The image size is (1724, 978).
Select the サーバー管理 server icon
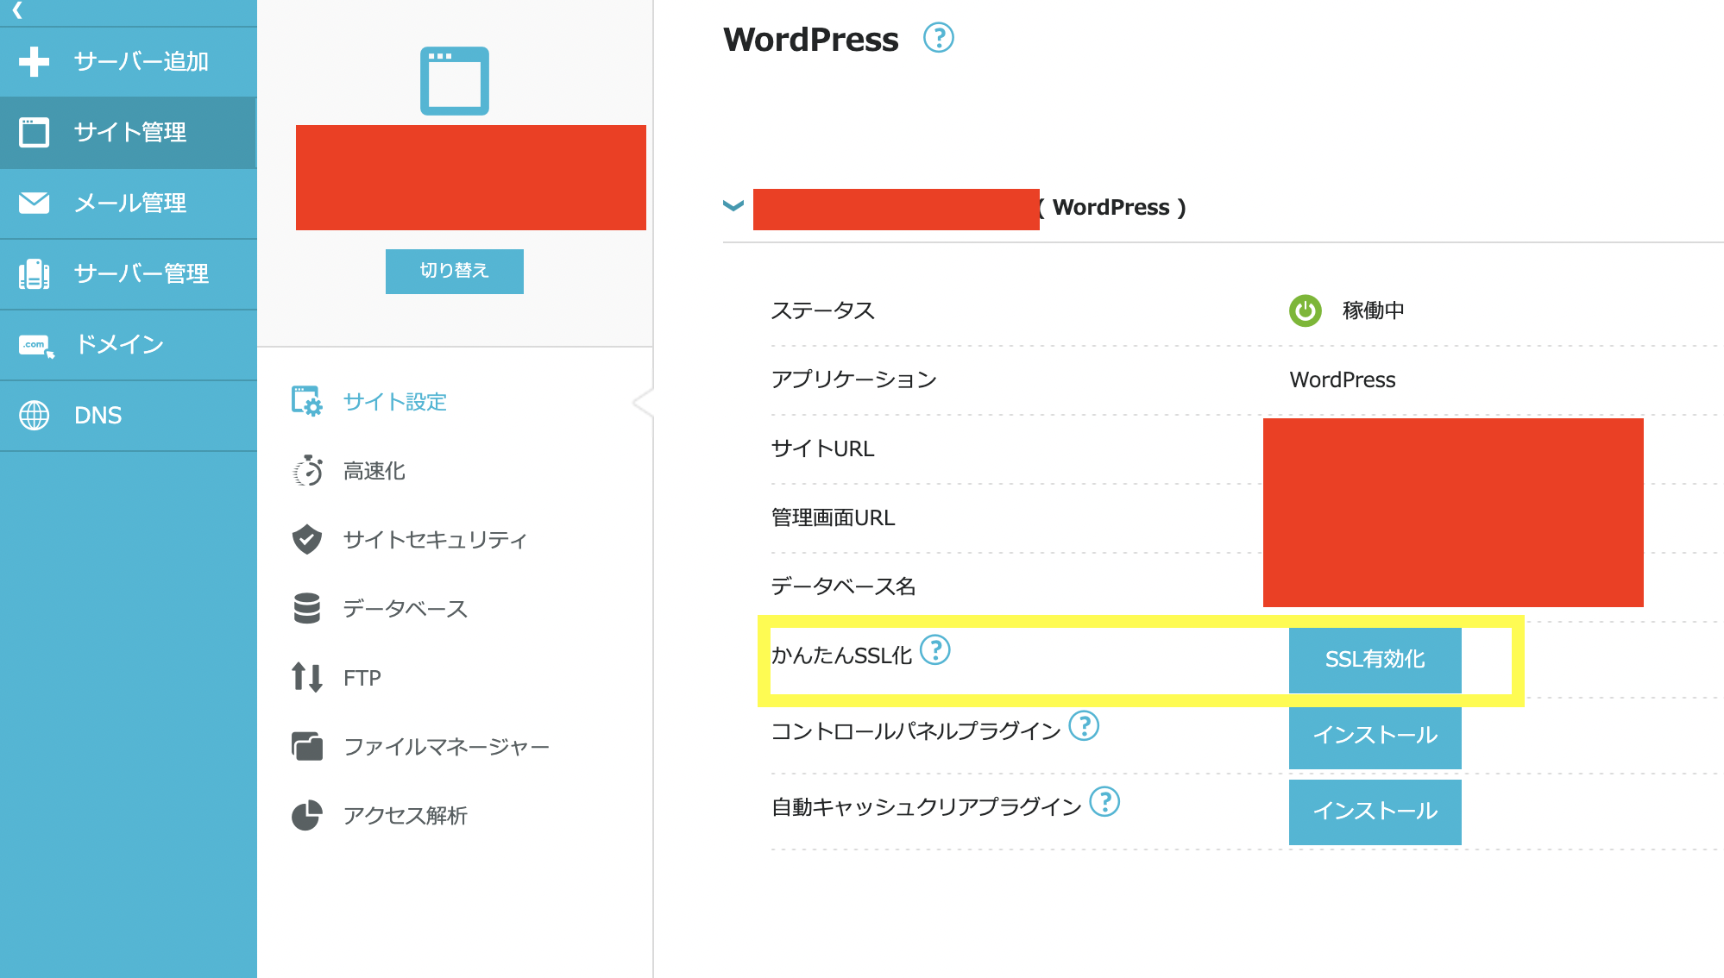tap(35, 273)
